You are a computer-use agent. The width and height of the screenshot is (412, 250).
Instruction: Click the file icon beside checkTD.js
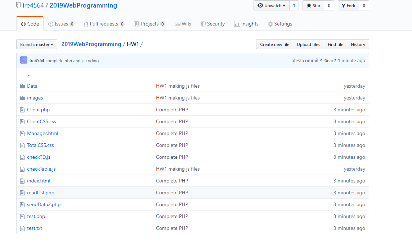22,157
